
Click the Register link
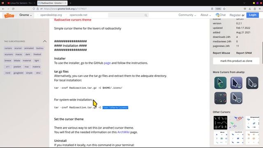tap(235, 15)
